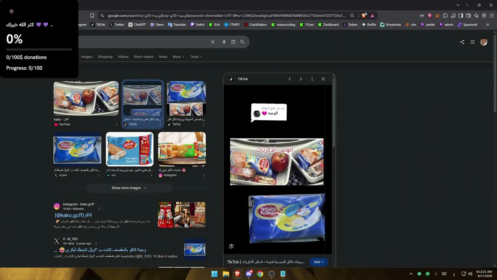Open Windows Start menu

coord(214,274)
